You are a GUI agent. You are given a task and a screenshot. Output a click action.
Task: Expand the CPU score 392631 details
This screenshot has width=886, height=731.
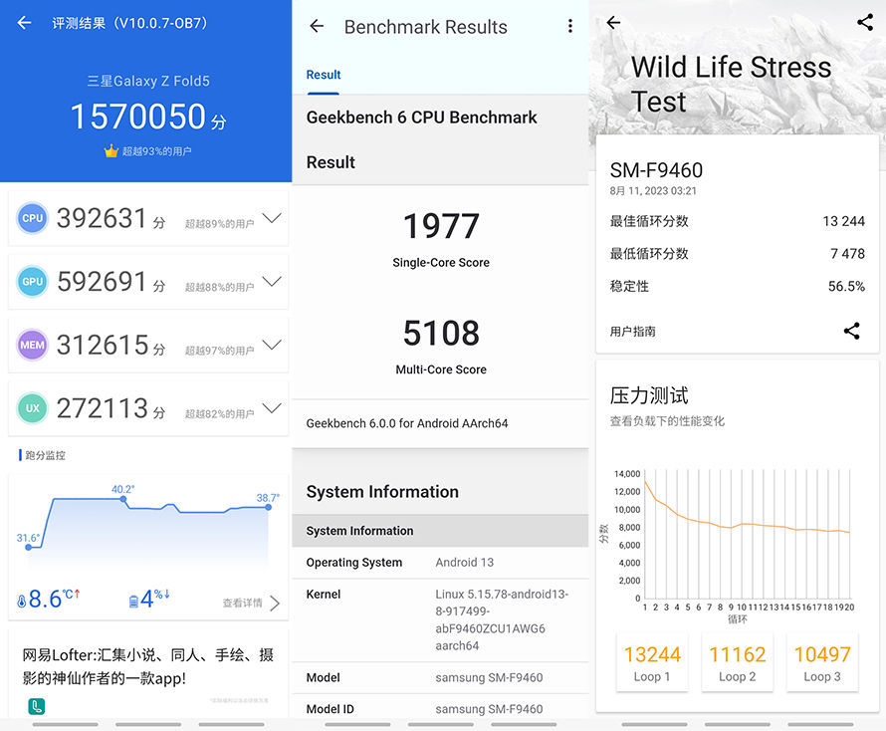272,218
